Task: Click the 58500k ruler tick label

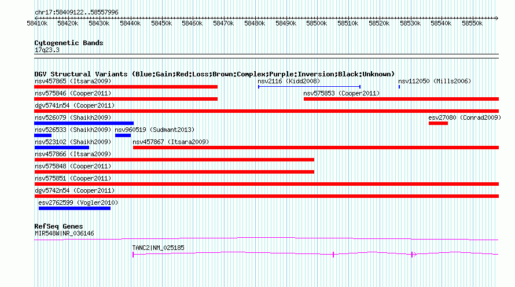Action: click(317, 23)
